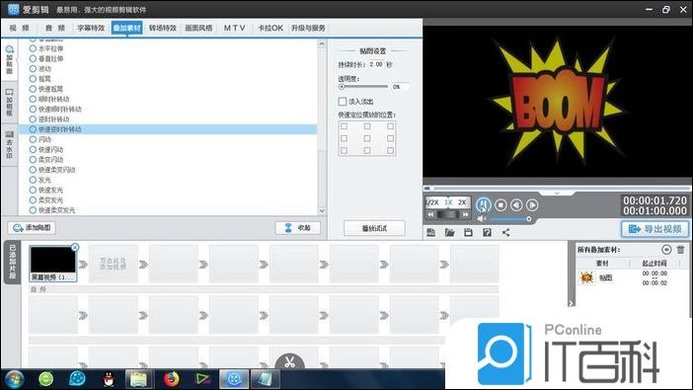Open the 加贴图 side tab
This screenshot has height=390, width=693.
pos(9,59)
